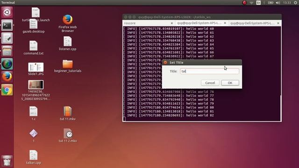Close the roscore tab
The height and width of the screenshot is (168, 299).
point(172,23)
